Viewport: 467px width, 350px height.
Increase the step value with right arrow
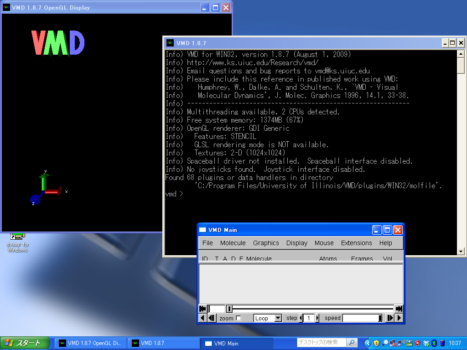318,318
